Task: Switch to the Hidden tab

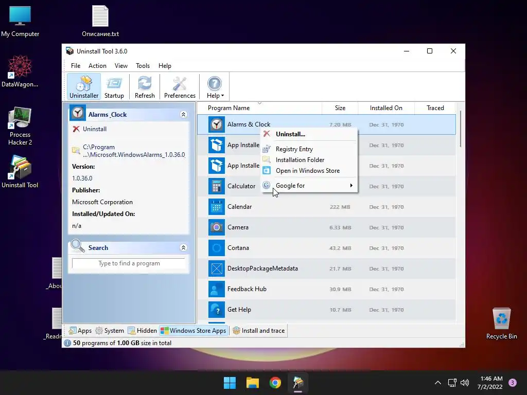Action: [x=142, y=331]
